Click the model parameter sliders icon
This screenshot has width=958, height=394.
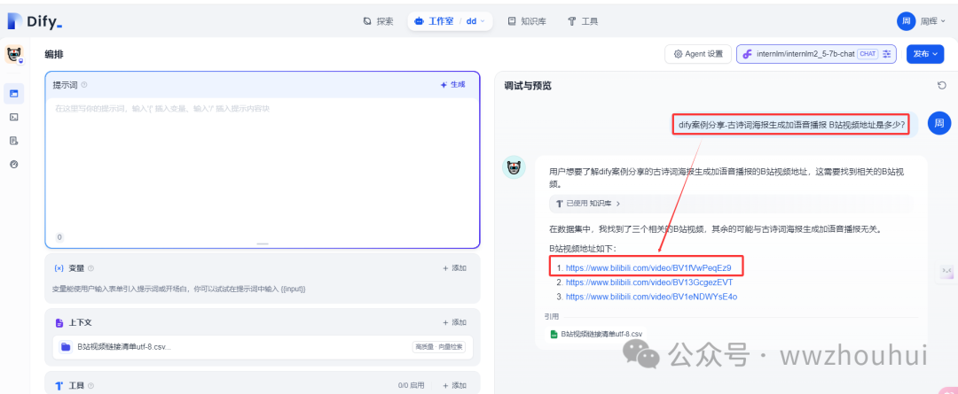(887, 54)
